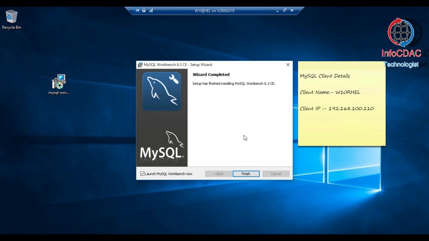Click the pin icon on remote connection bar

pos(137,10)
